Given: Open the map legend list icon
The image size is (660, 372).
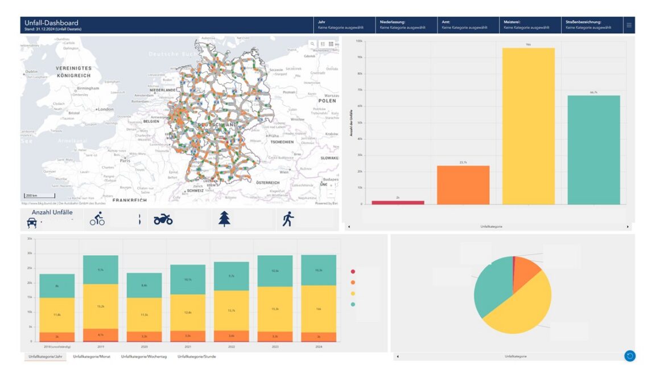Looking at the screenshot, I should click(323, 44).
